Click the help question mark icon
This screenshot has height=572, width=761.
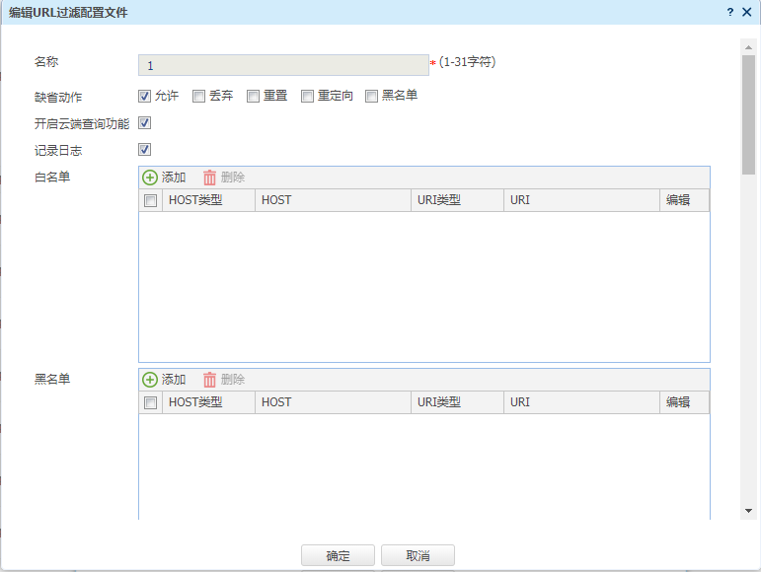tap(730, 12)
